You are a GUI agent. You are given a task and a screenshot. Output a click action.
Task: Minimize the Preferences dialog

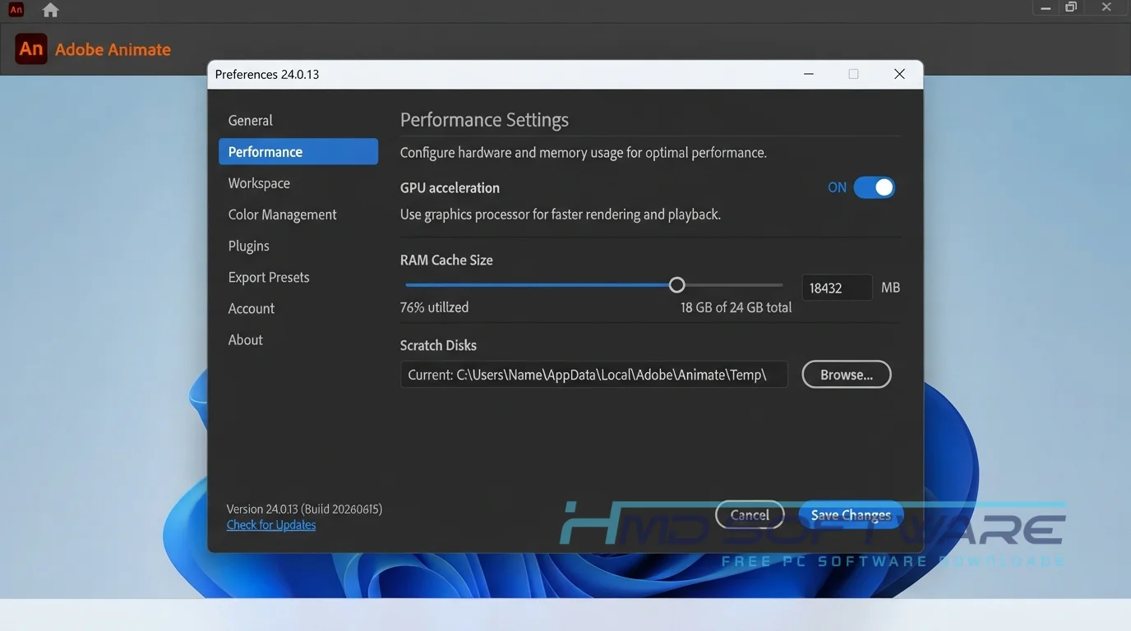pyautogui.click(x=809, y=74)
